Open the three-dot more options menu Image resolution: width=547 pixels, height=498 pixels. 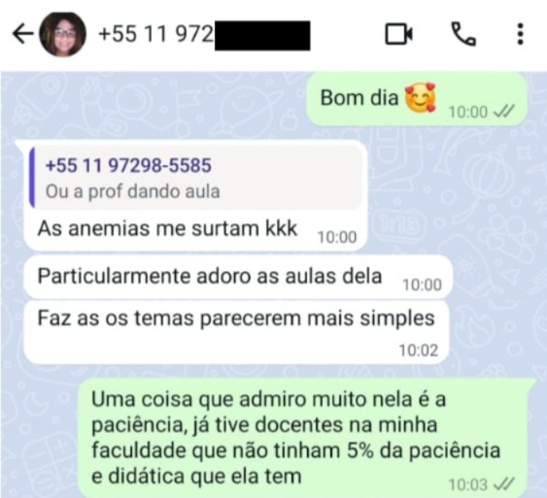[x=520, y=34]
